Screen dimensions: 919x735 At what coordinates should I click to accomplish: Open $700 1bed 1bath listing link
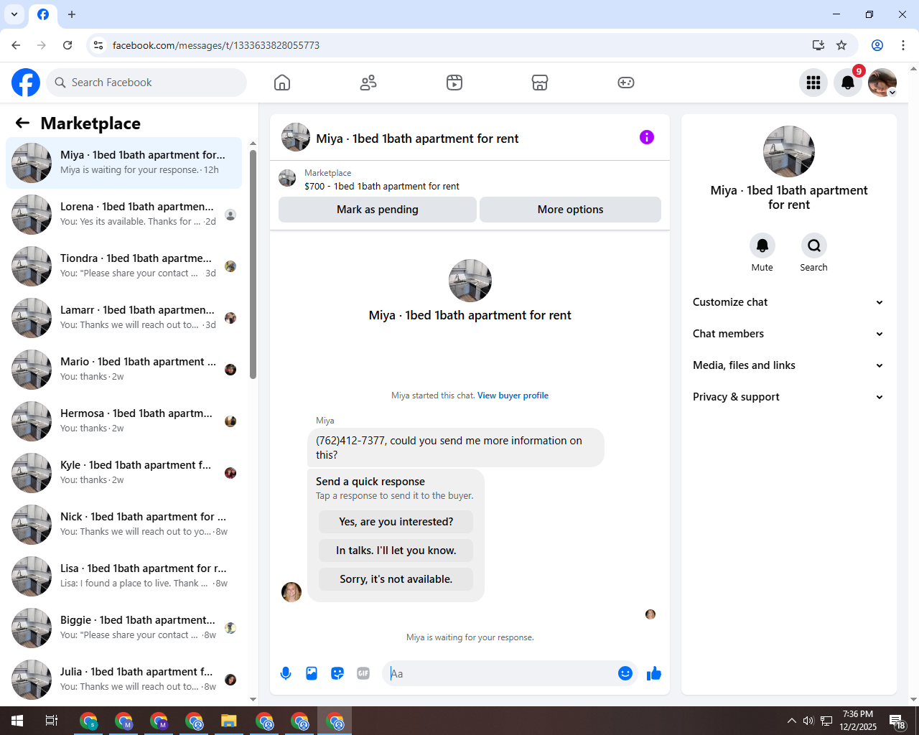coord(382,186)
